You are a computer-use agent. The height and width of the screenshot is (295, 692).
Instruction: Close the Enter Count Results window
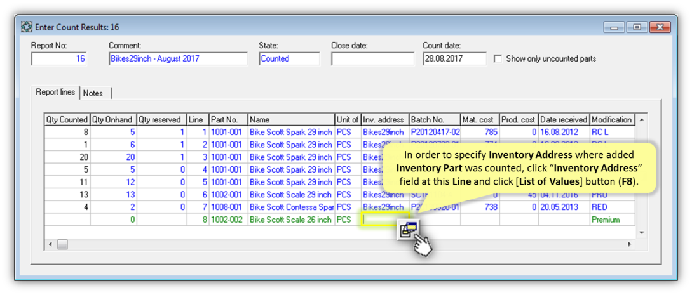tap(660, 27)
